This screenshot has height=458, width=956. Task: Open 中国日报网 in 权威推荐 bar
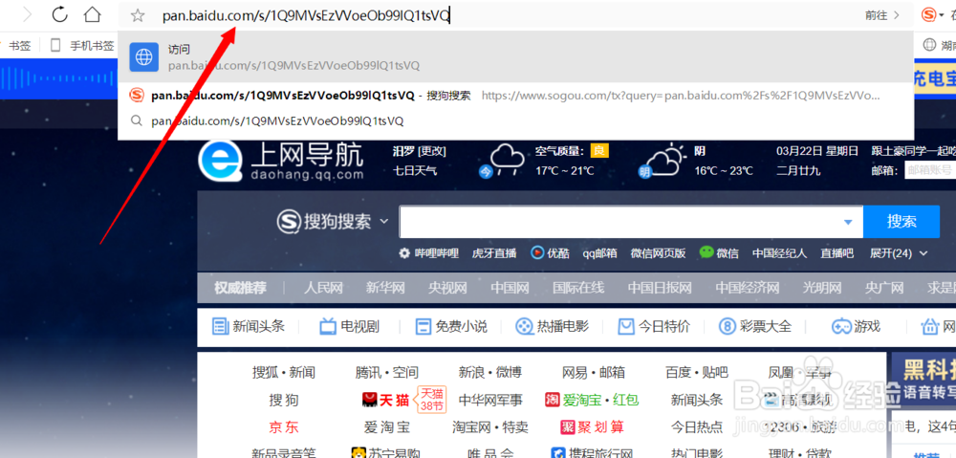pyautogui.click(x=660, y=288)
